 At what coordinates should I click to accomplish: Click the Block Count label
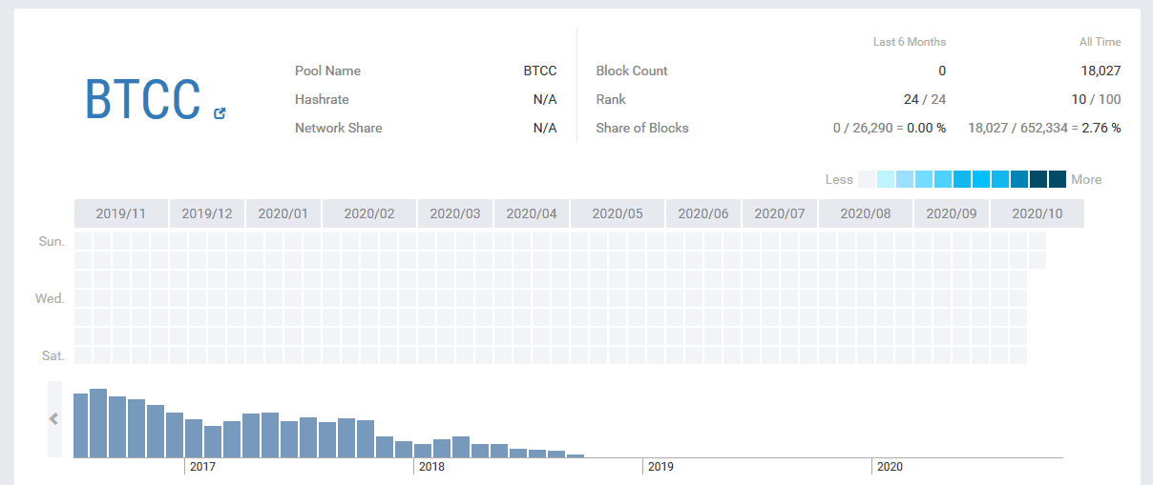pyautogui.click(x=632, y=71)
